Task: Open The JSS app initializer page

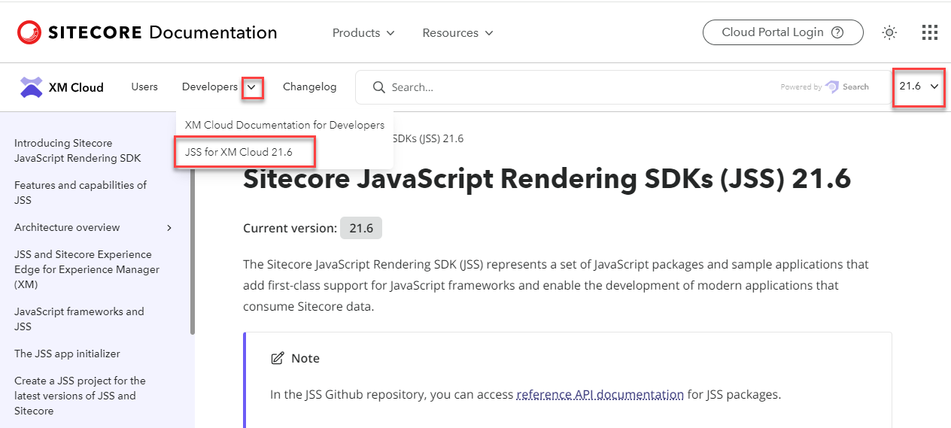Action: (67, 354)
